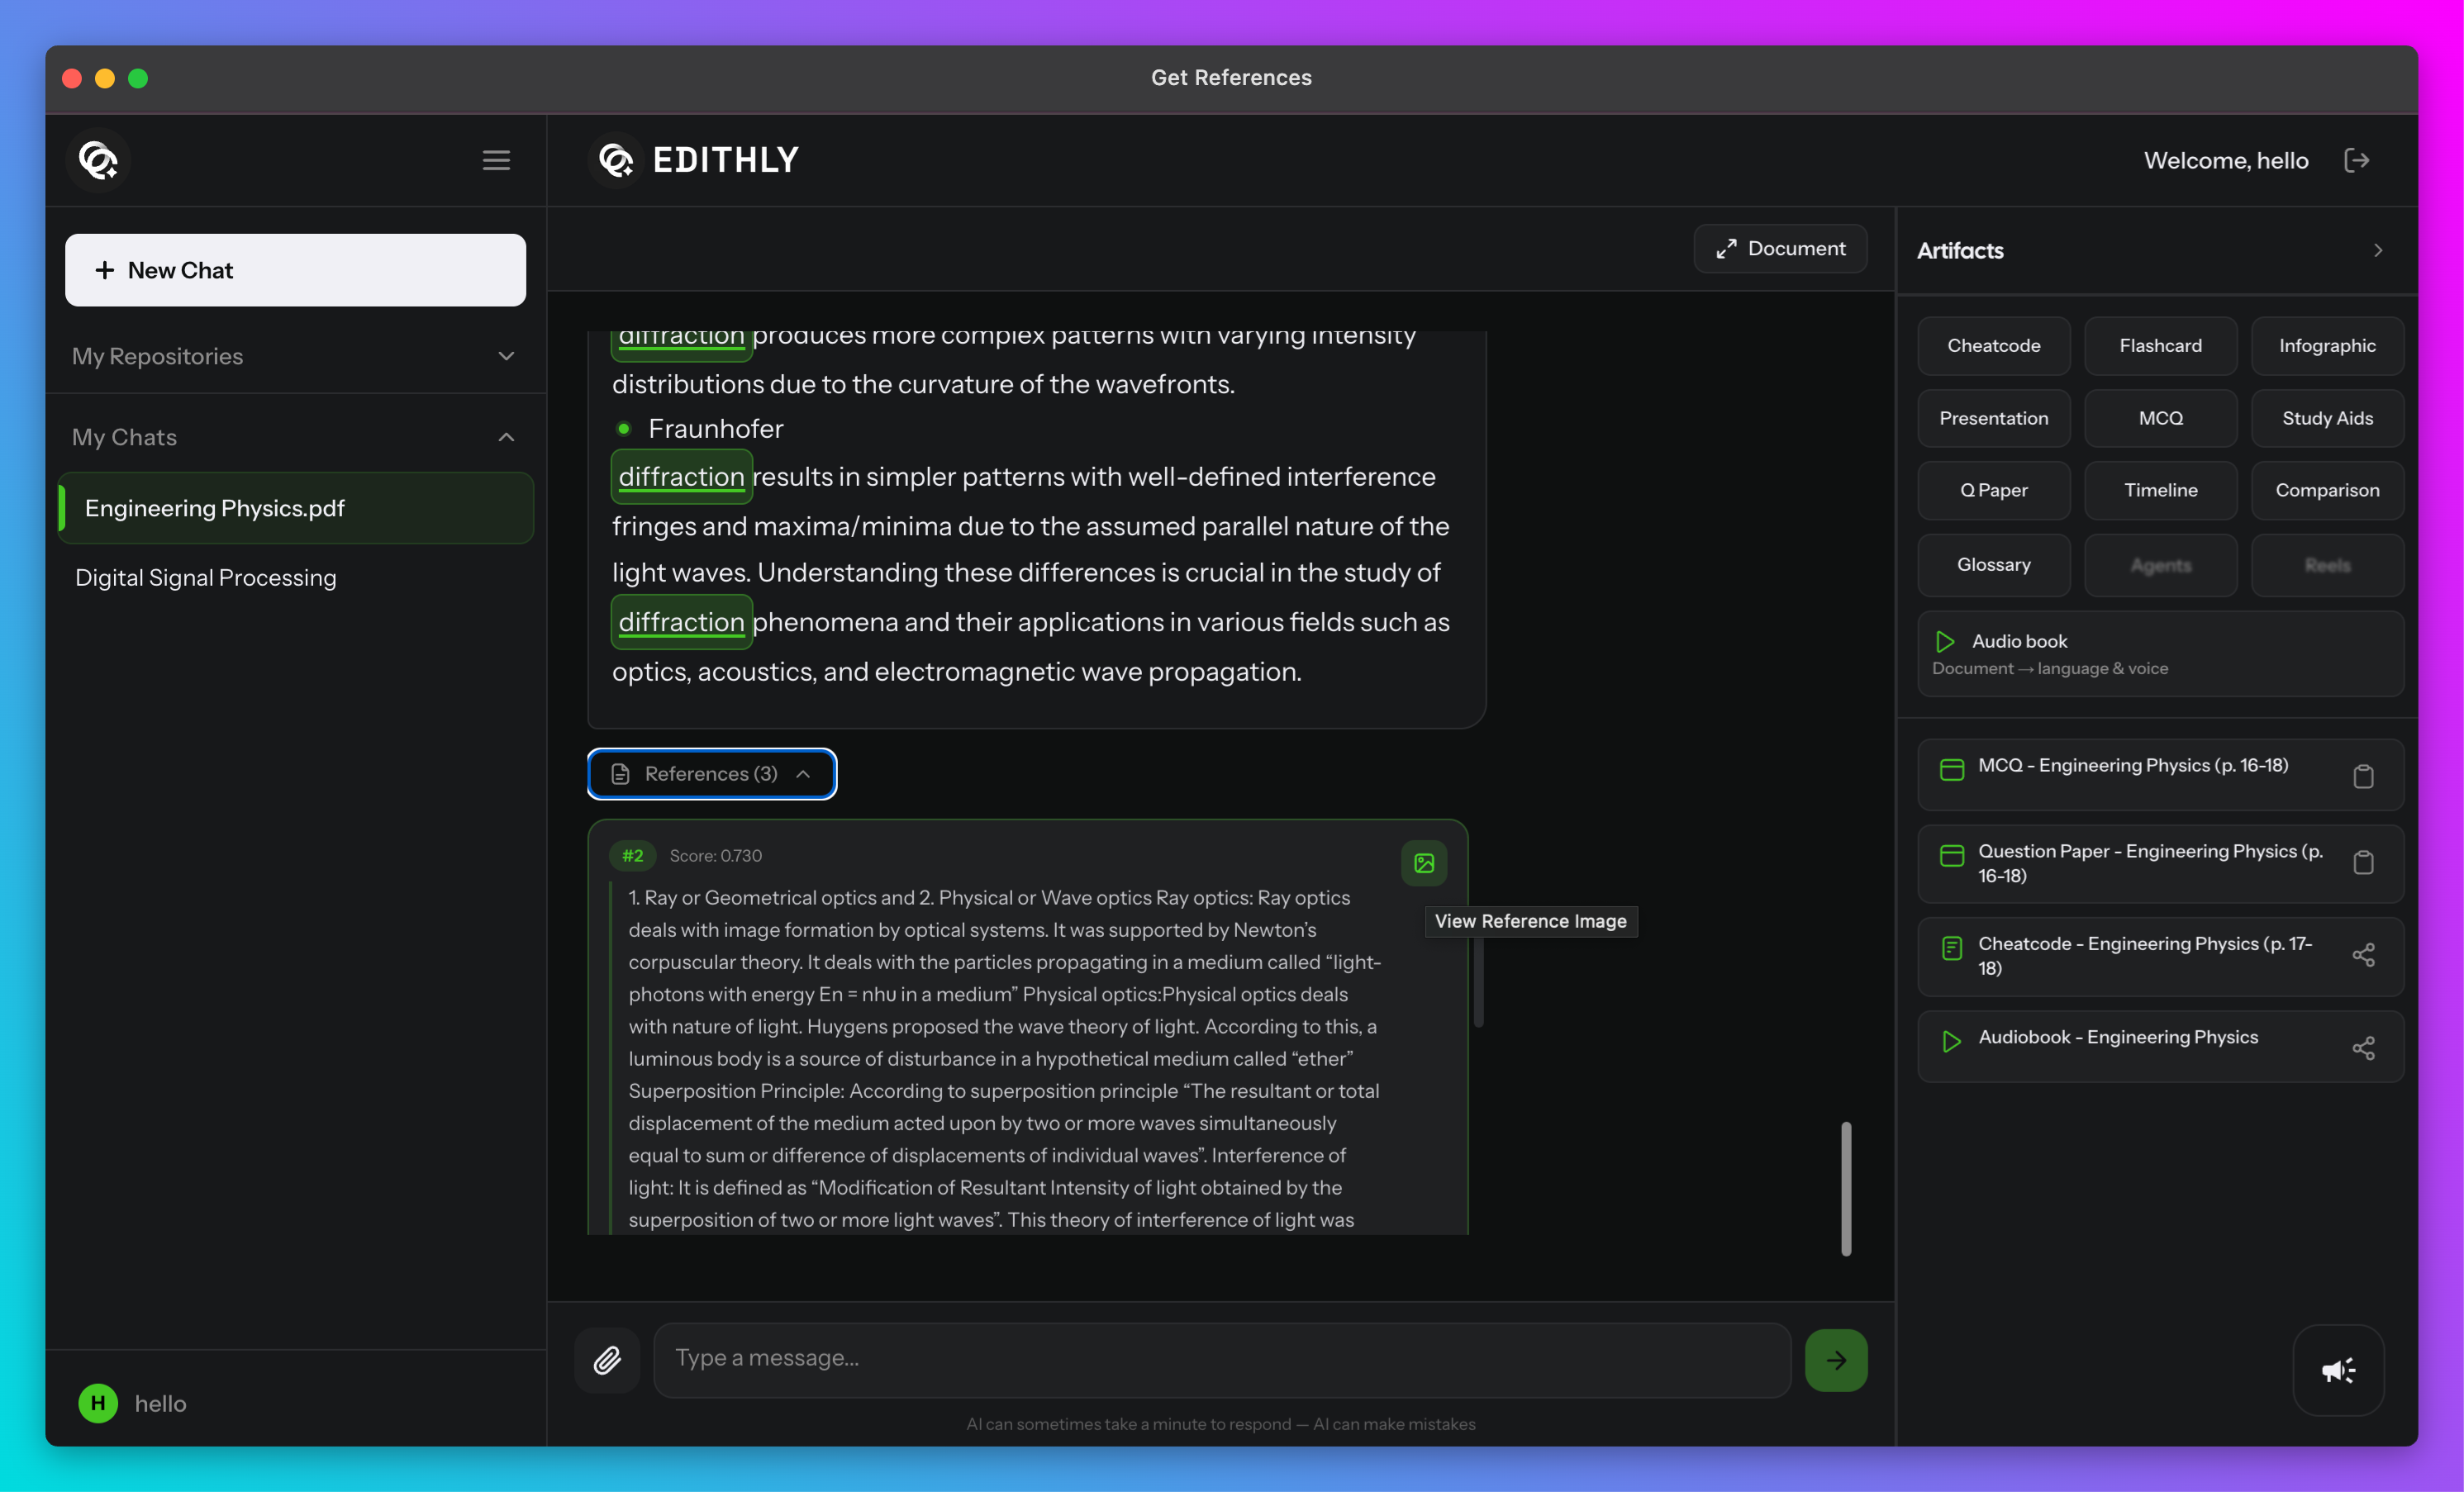Click the Artifacts panel title
Screen dimensions: 2464x1492
(x=1959, y=250)
